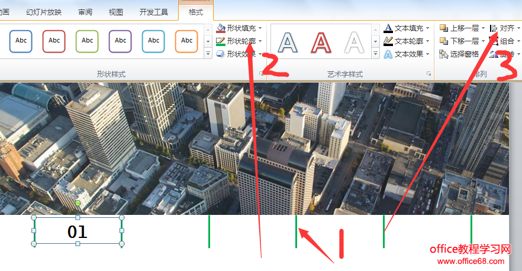Switch to the 开发工具 tab
The height and width of the screenshot is (271, 522).
point(154,12)
